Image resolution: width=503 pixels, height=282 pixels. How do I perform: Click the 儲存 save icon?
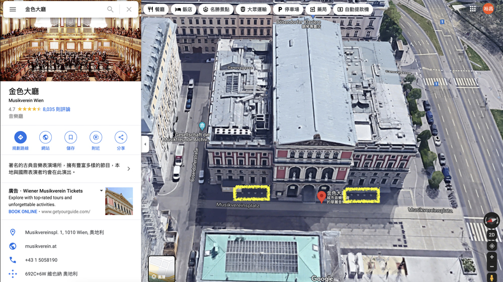[70, 137]
